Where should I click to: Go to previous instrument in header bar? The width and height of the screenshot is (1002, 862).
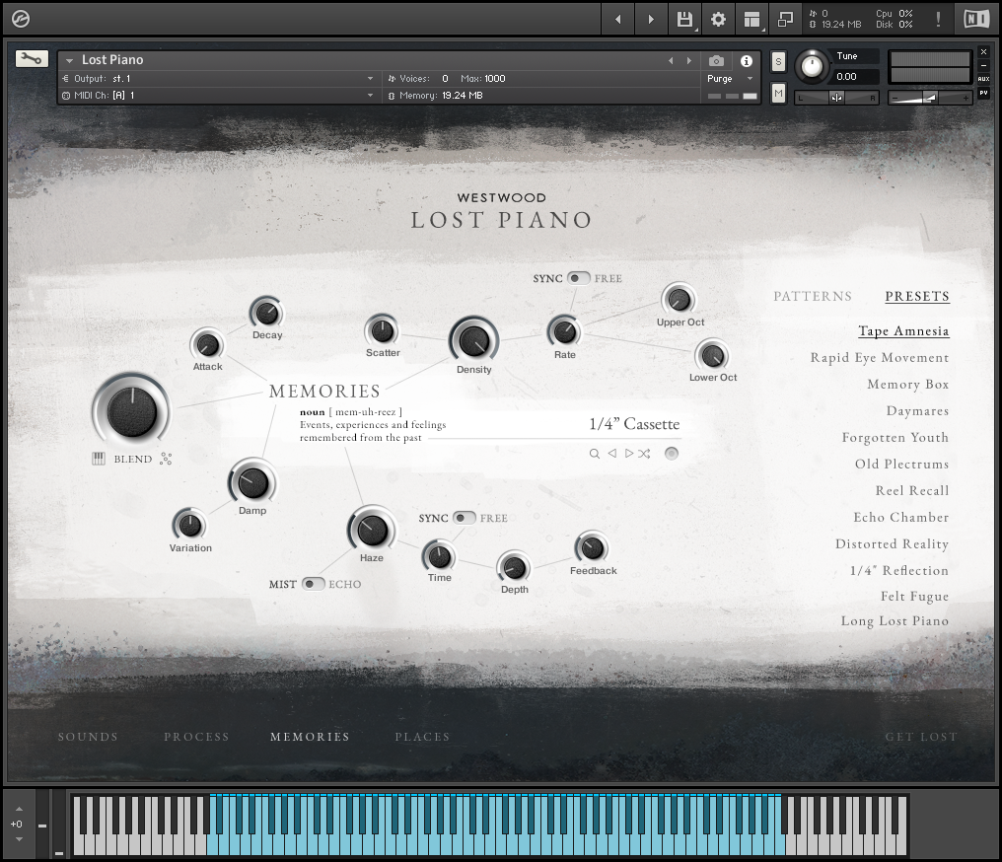618,19
